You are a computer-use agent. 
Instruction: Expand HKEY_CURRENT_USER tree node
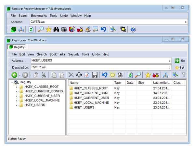[17, 96]
